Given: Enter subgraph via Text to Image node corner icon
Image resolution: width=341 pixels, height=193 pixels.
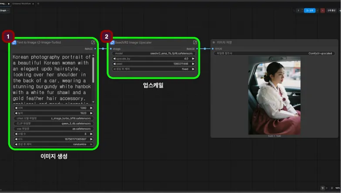Looking at the screenshot, I should coord(93,42).
